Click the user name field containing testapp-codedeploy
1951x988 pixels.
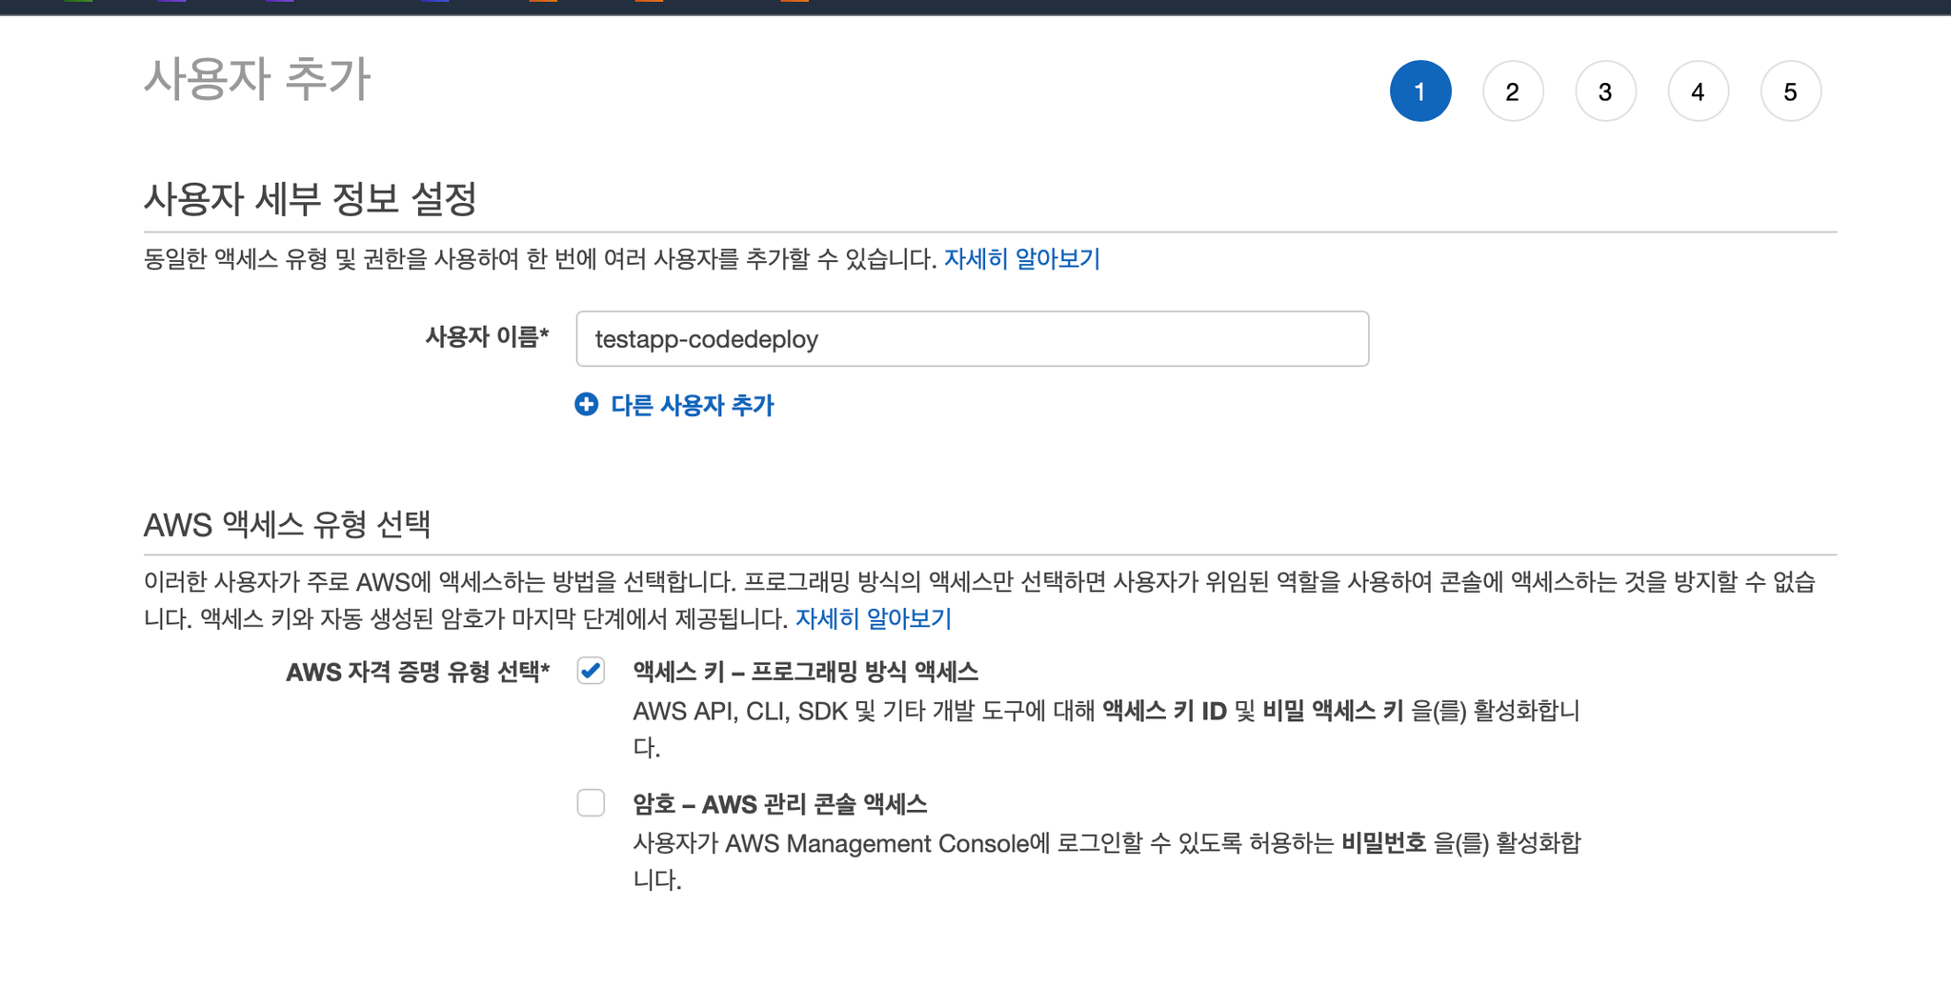(x=973, y=338)
